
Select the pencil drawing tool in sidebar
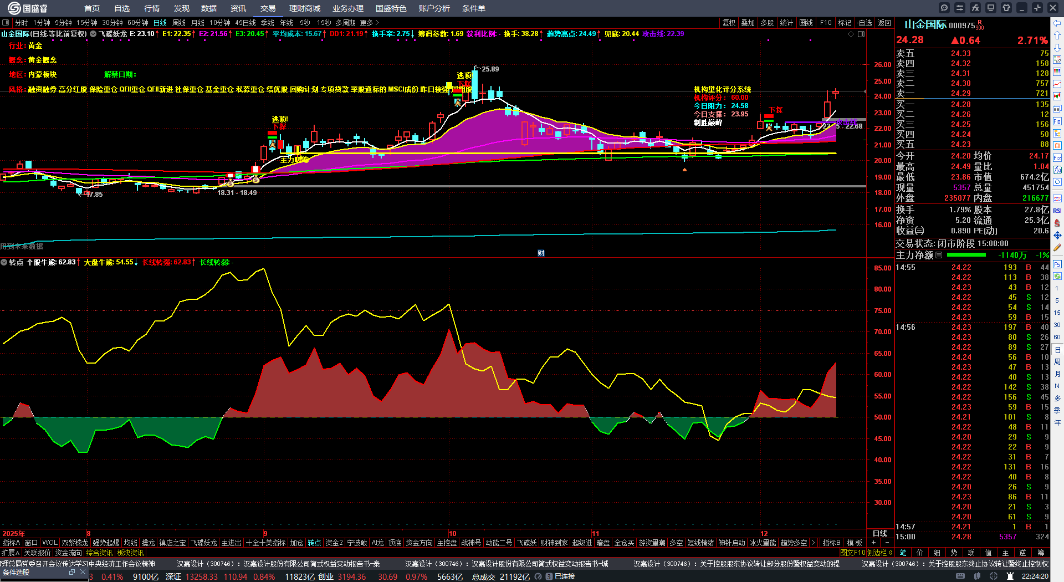click(1057, 247)
